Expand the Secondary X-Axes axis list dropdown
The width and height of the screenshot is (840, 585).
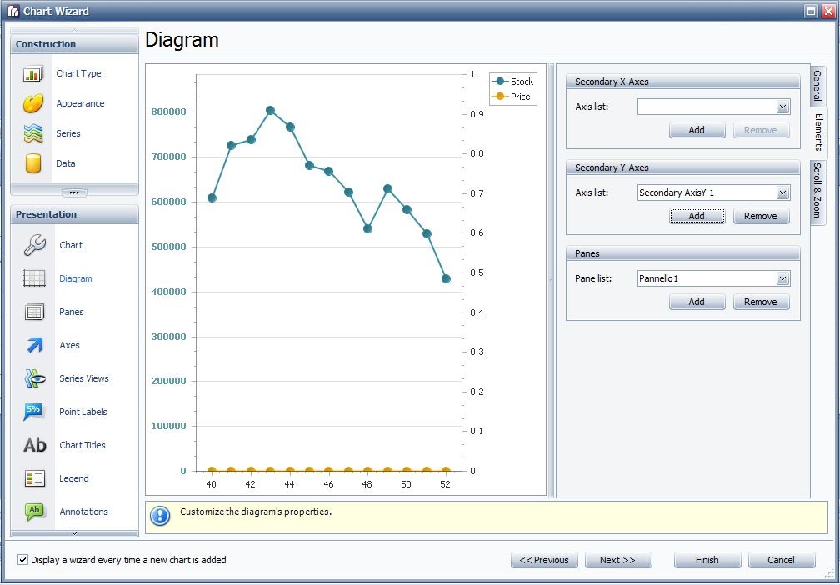(x=782, y=107)
